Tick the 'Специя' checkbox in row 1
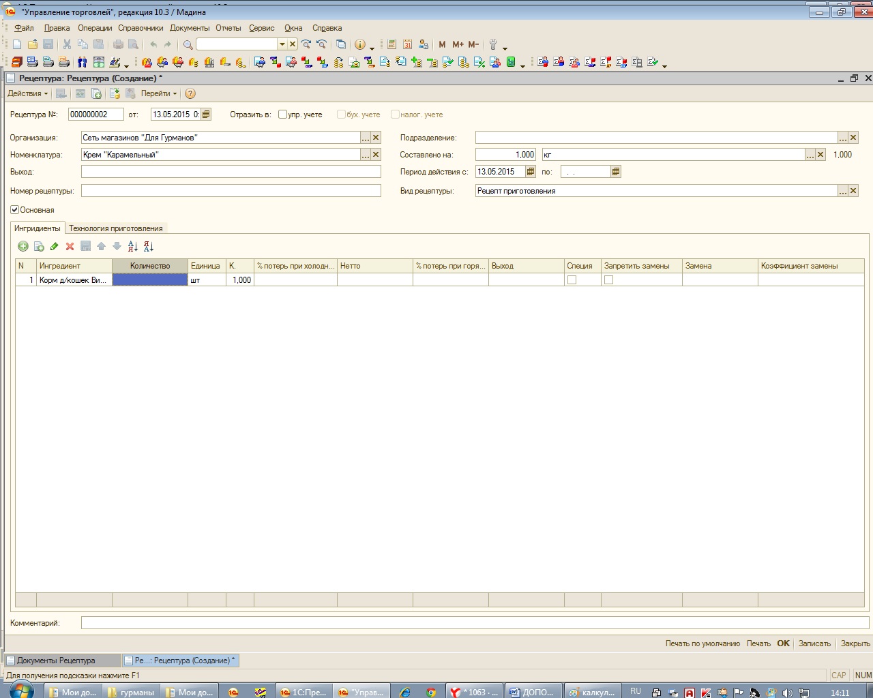This screenshot has width=873, height=698. coord(572,280)
